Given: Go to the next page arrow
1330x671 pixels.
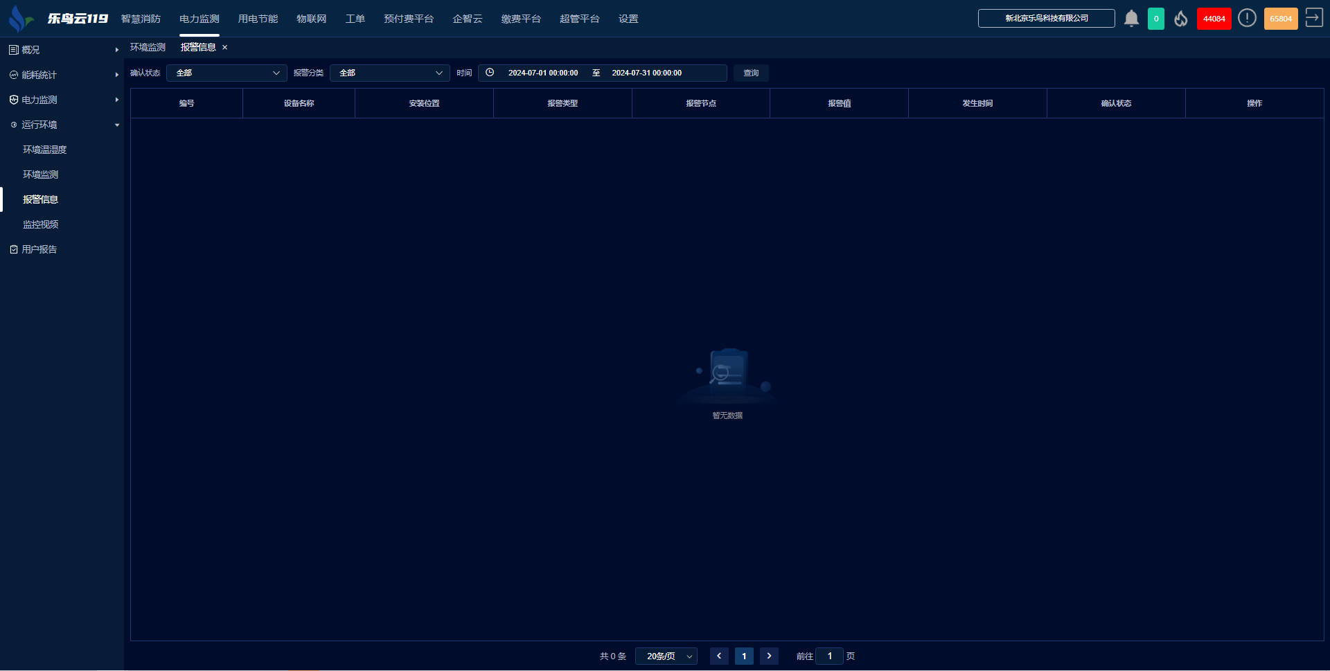Looking at the screenshot, I should (769, 656).
